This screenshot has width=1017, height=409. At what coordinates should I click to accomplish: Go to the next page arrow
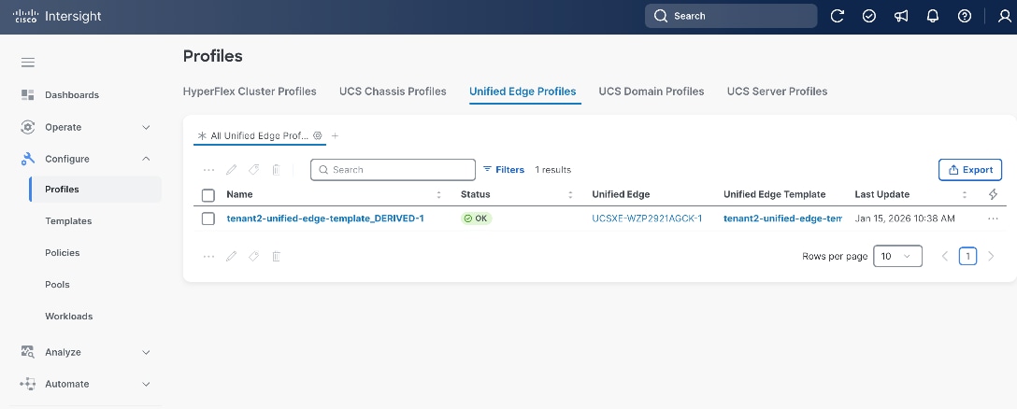point(991,256)
